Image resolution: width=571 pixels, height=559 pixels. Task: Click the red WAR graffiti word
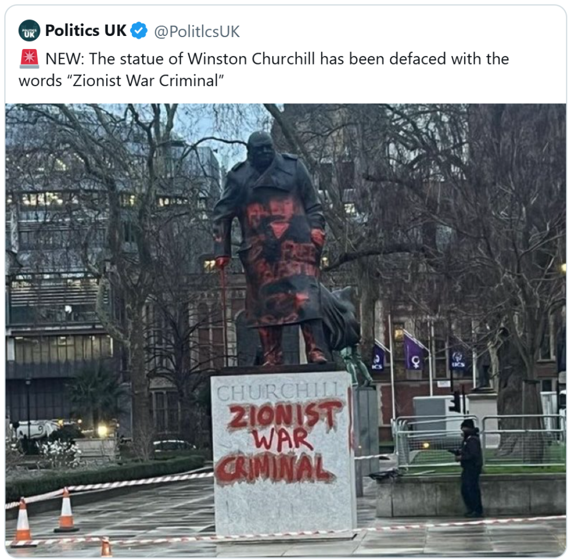pos(283,440)
